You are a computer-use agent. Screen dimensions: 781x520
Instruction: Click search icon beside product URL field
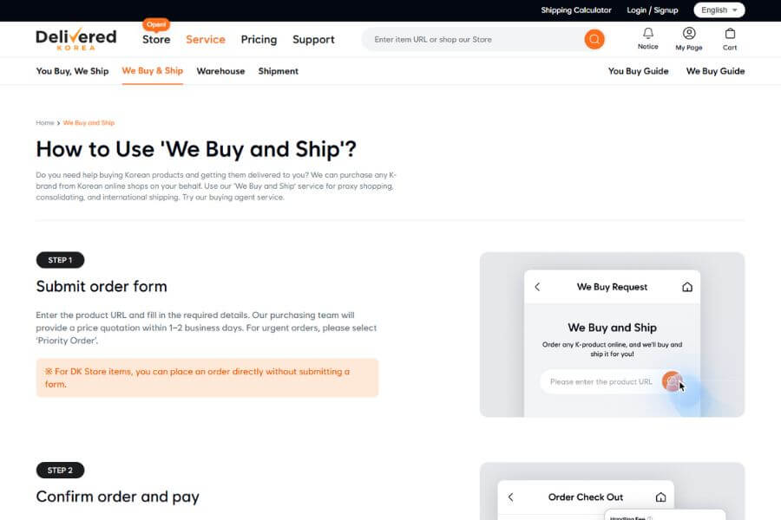[672, 381]
